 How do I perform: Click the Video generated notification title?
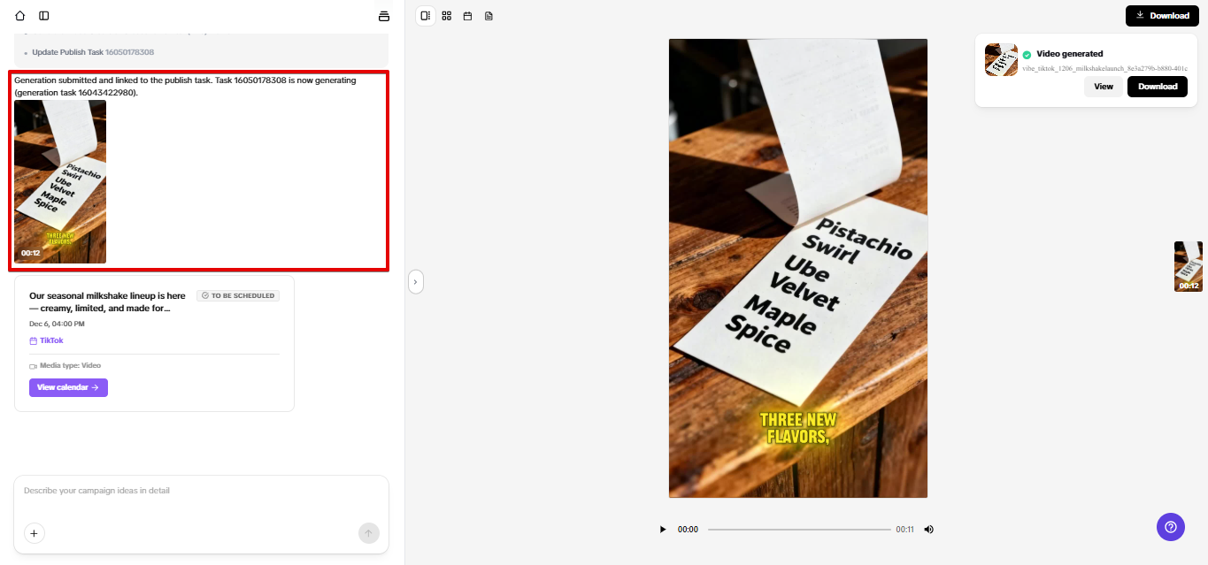click(1070, 53)
